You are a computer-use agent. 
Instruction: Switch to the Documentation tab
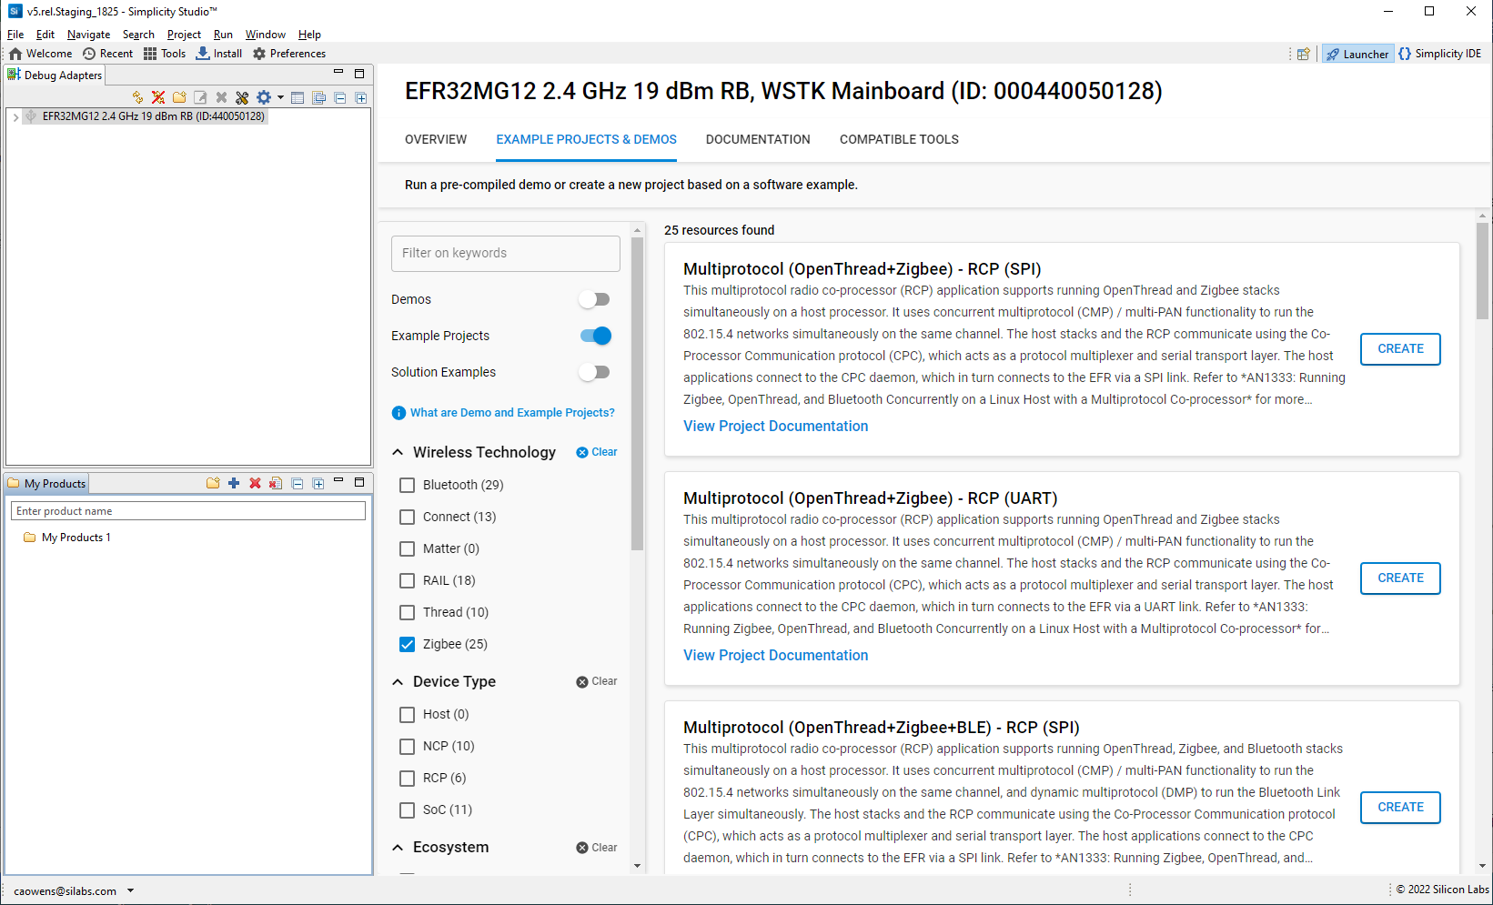tap(757, 139)
